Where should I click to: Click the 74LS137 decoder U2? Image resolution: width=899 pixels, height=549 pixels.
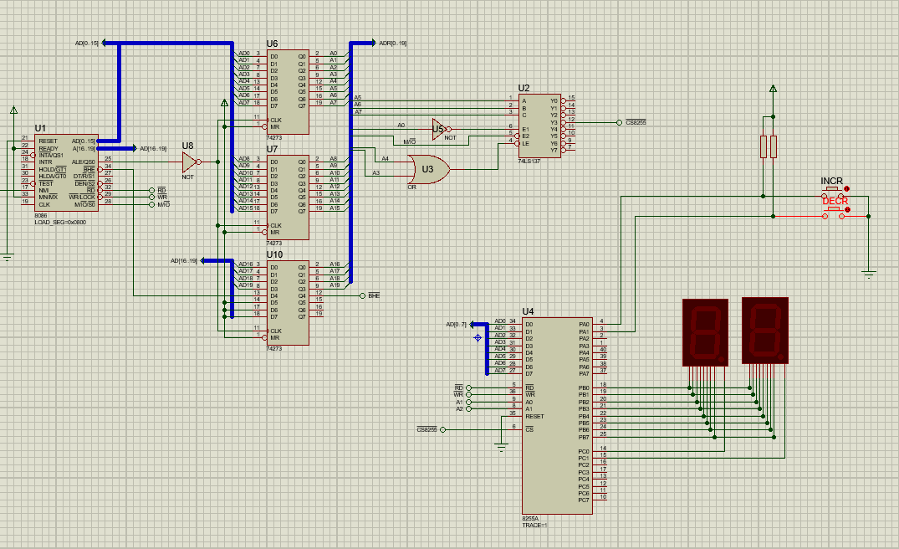click(x=539, y=126)
